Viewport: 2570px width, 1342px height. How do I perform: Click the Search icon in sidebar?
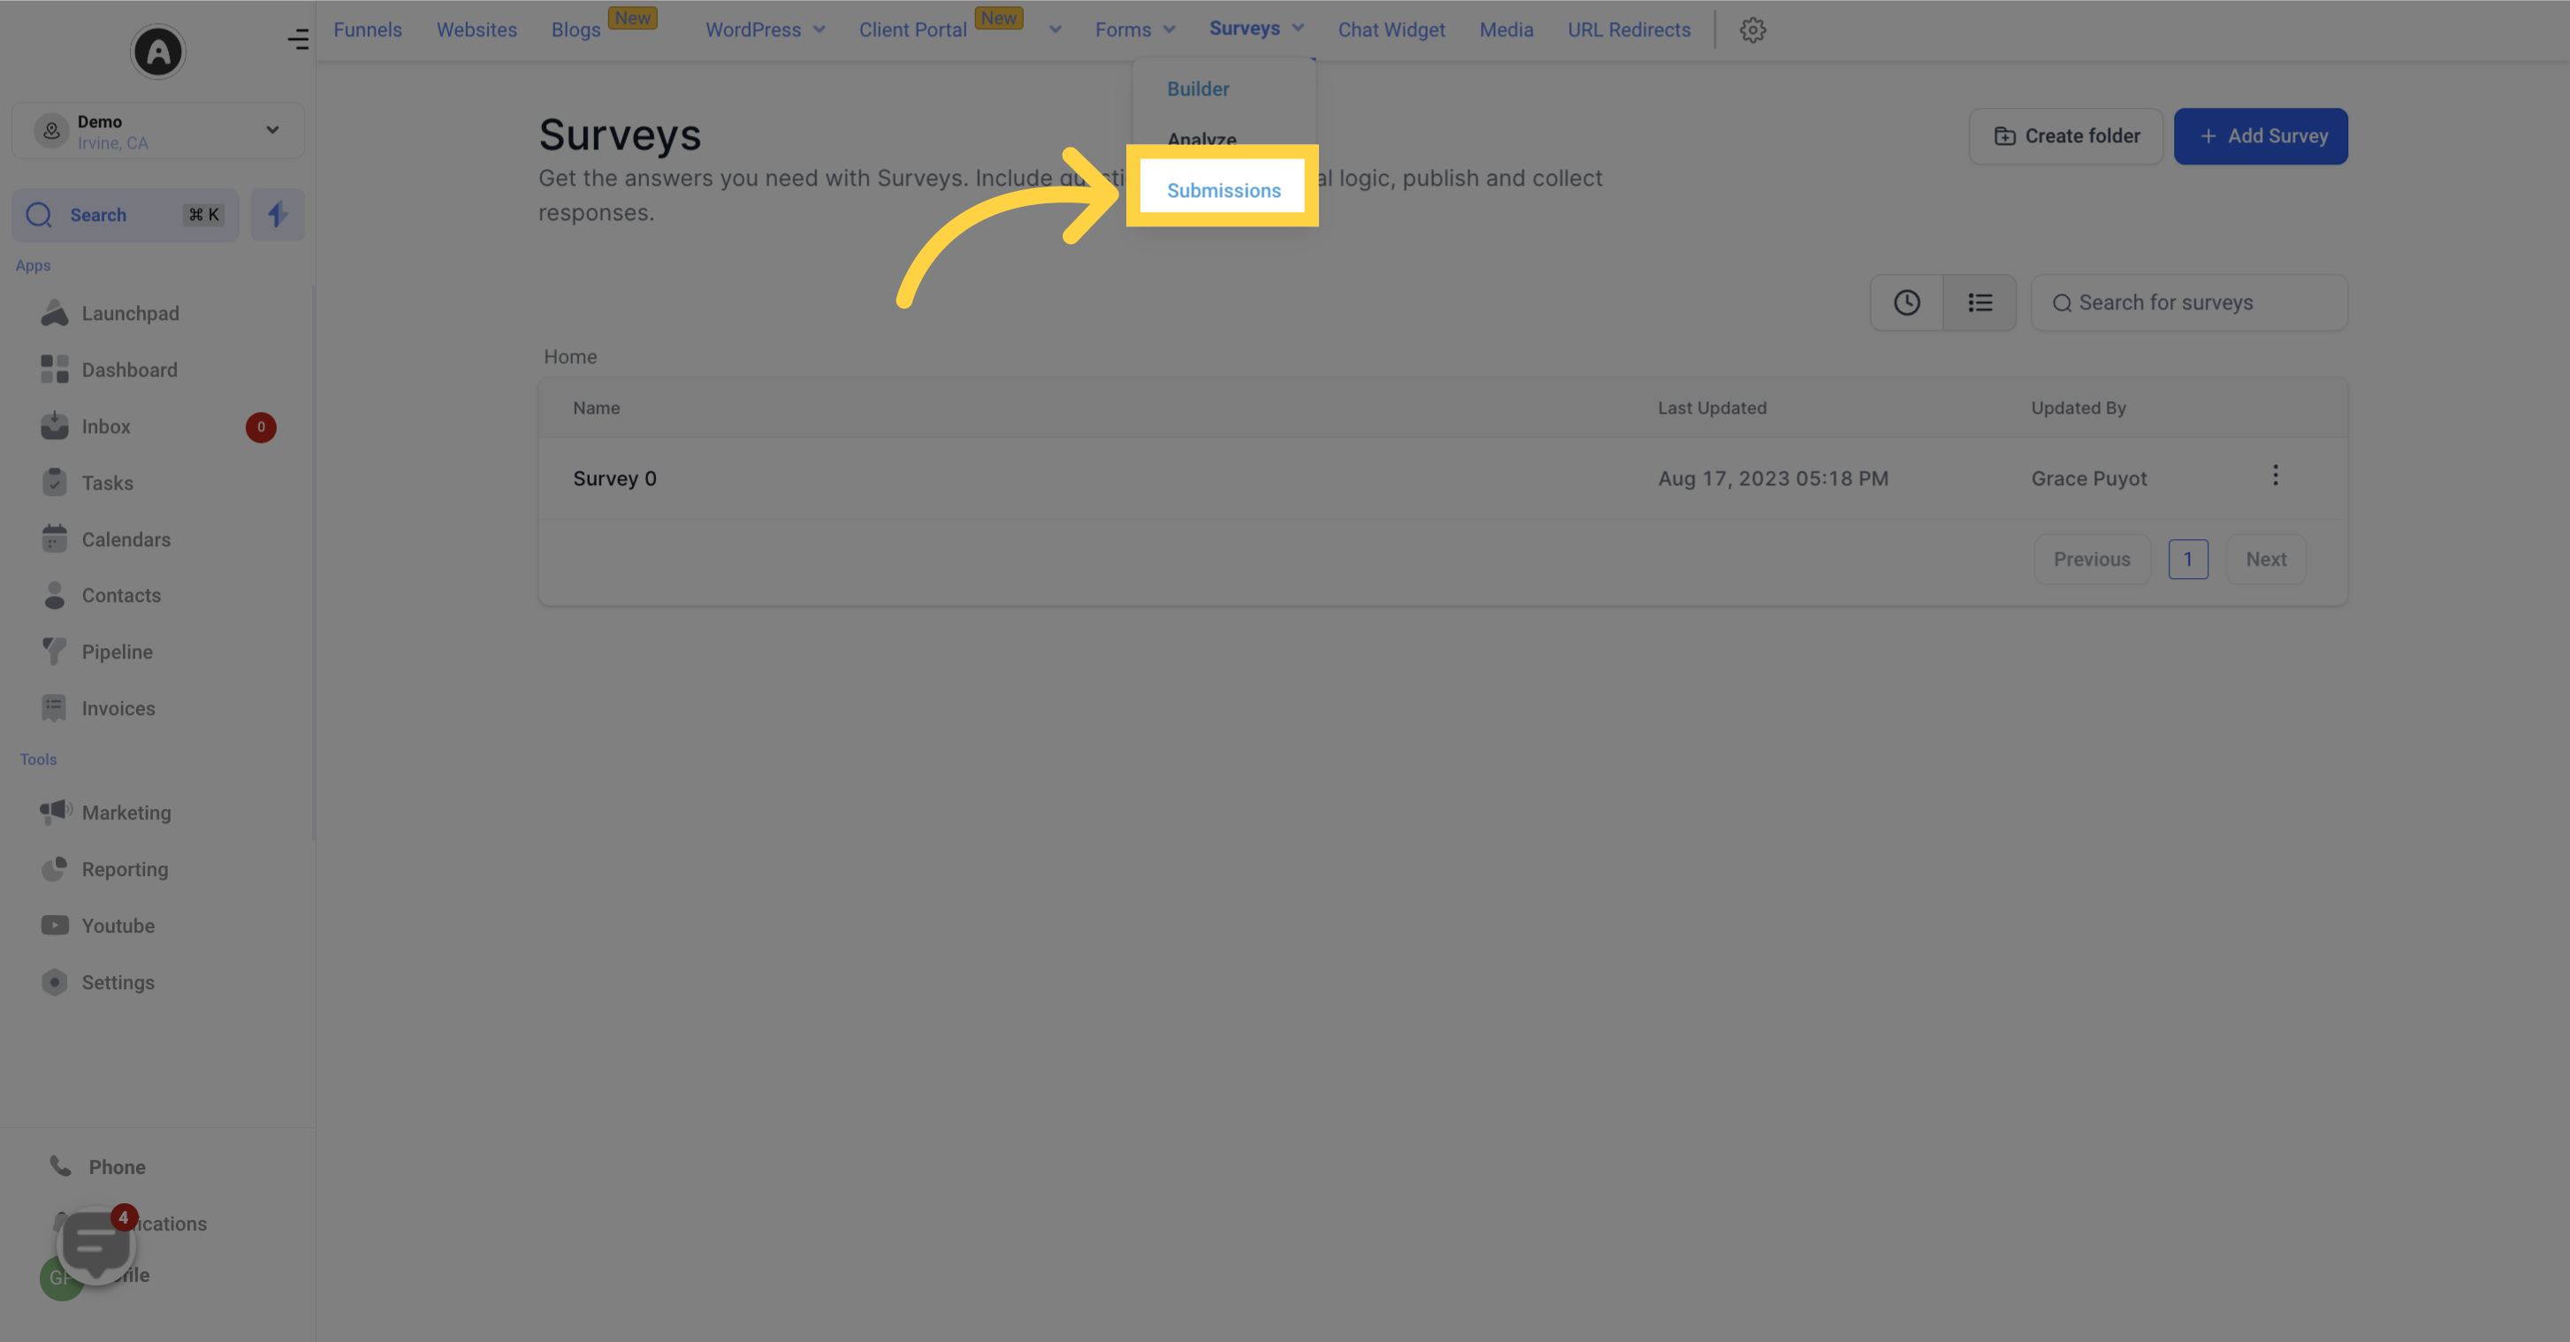coord(39,214)
